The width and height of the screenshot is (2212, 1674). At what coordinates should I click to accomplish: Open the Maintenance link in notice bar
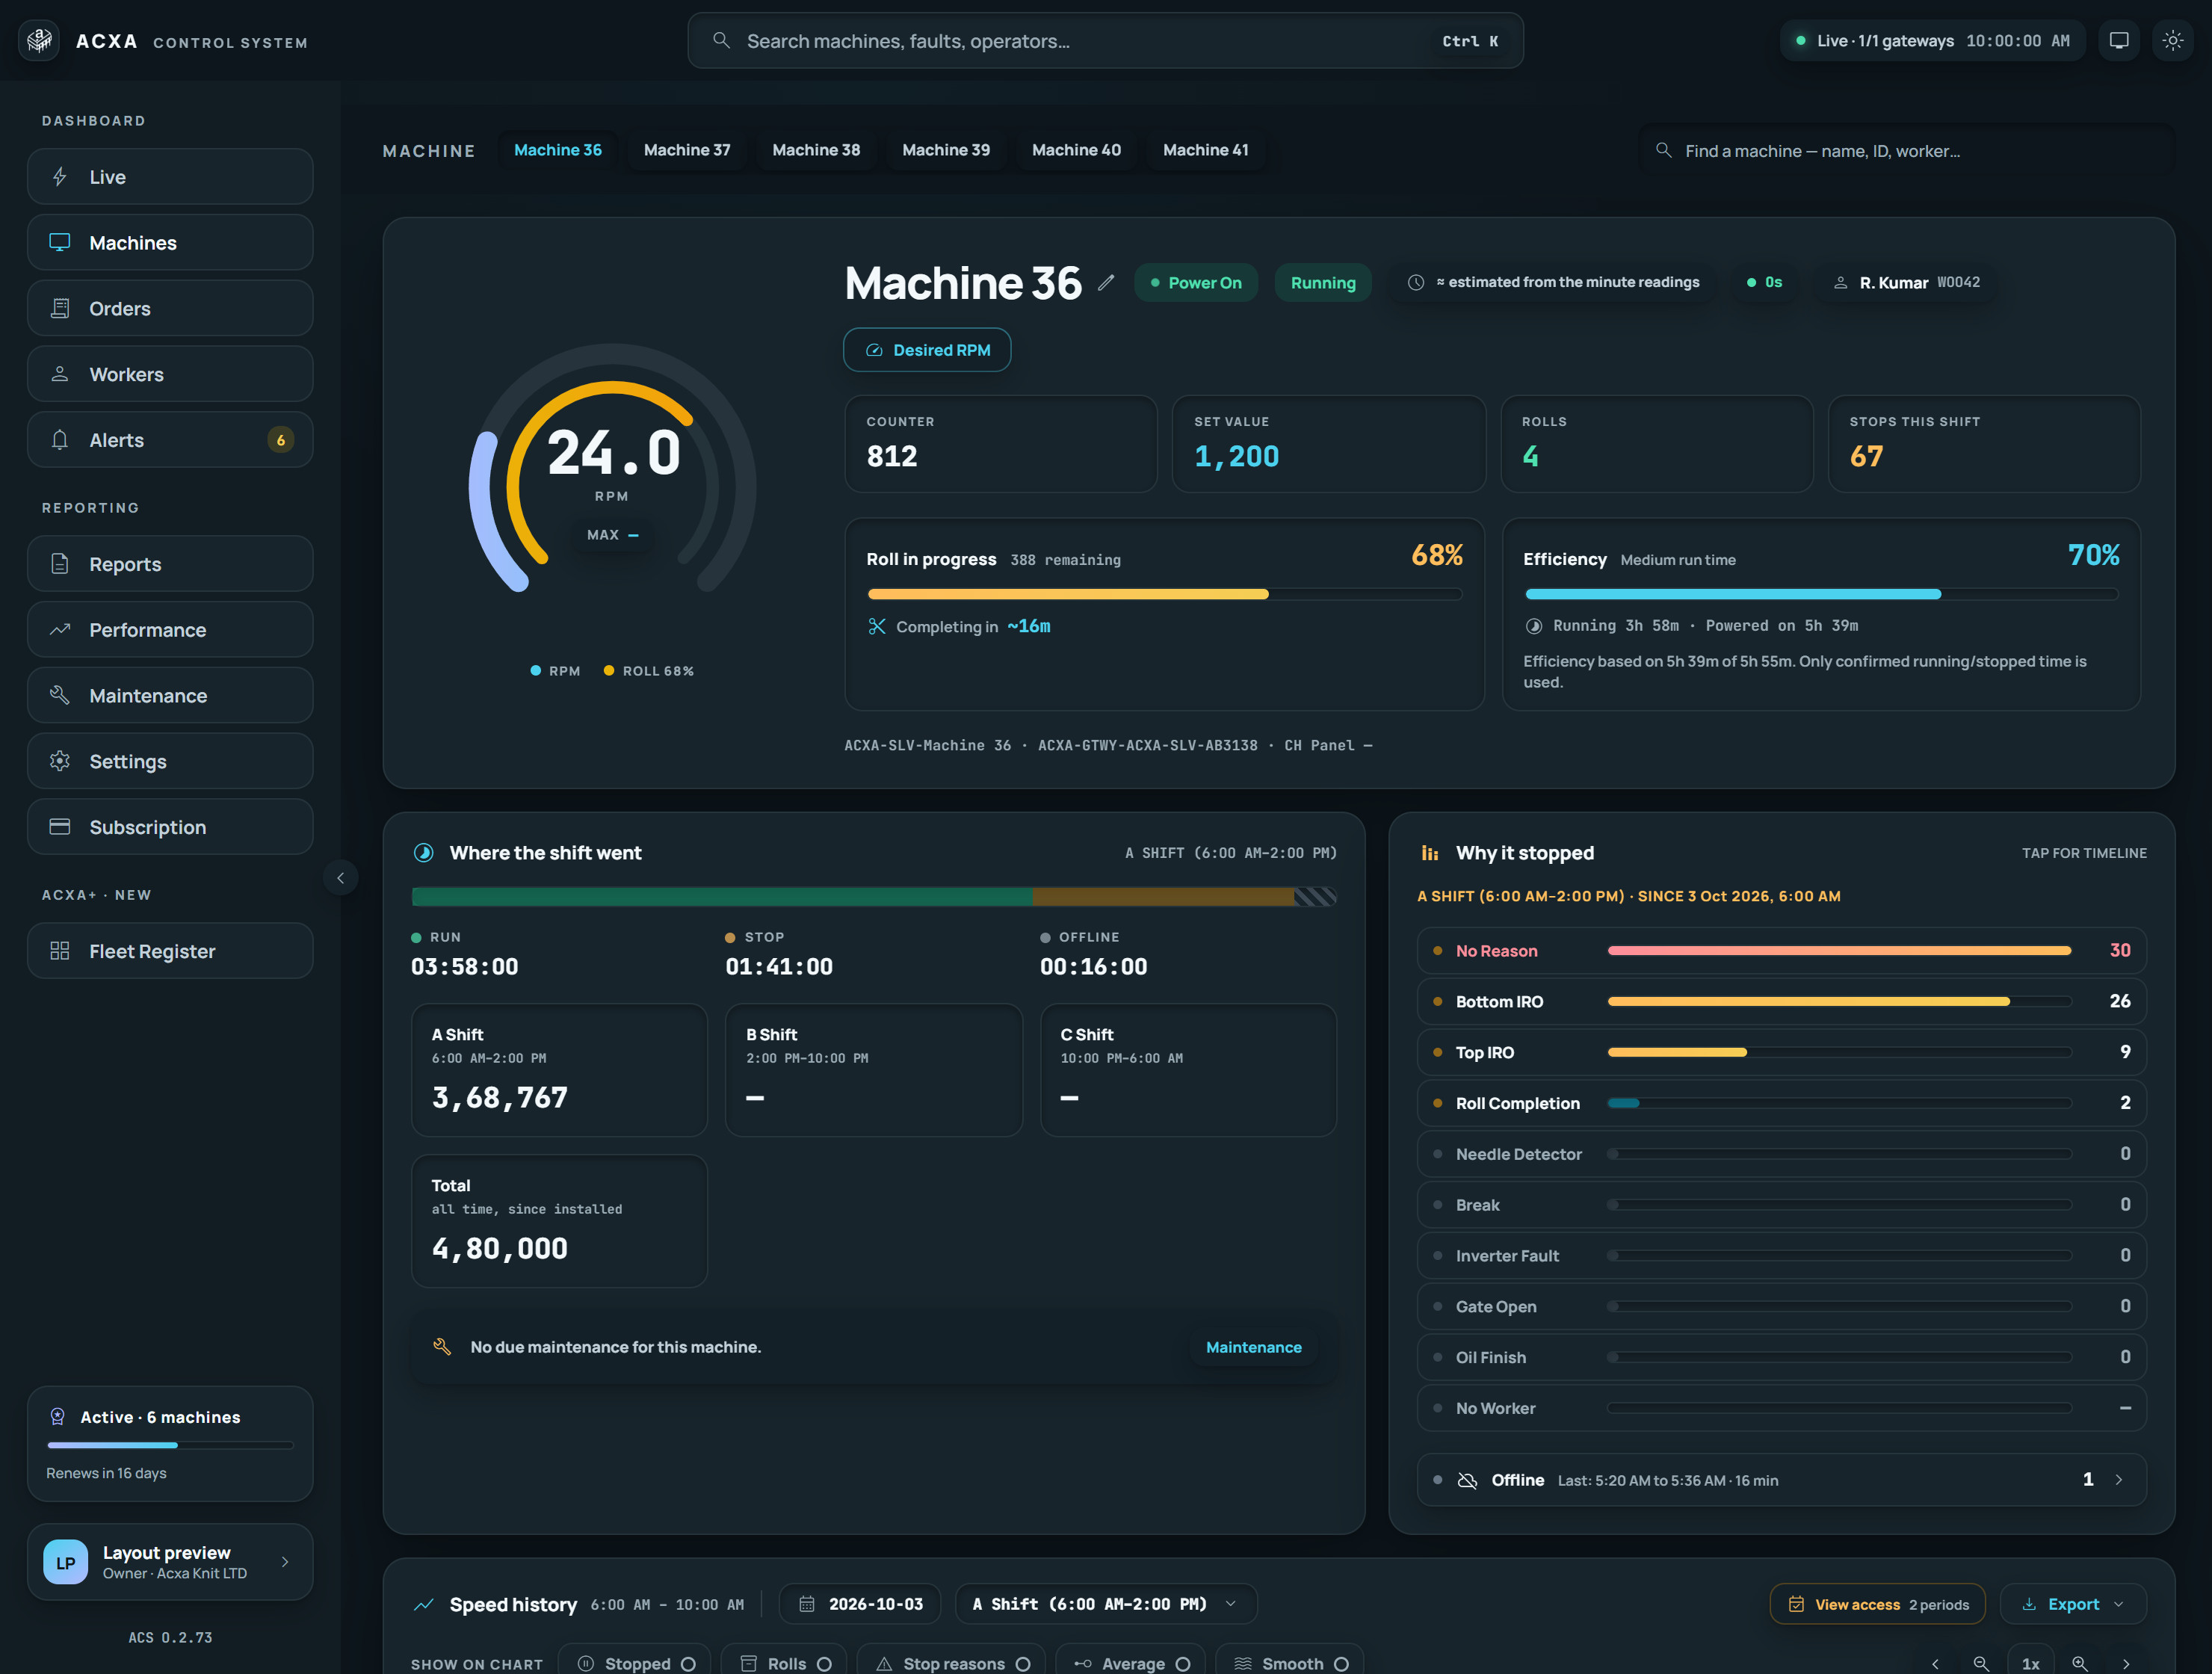pyautogui.click(x=1253, y=1347)
